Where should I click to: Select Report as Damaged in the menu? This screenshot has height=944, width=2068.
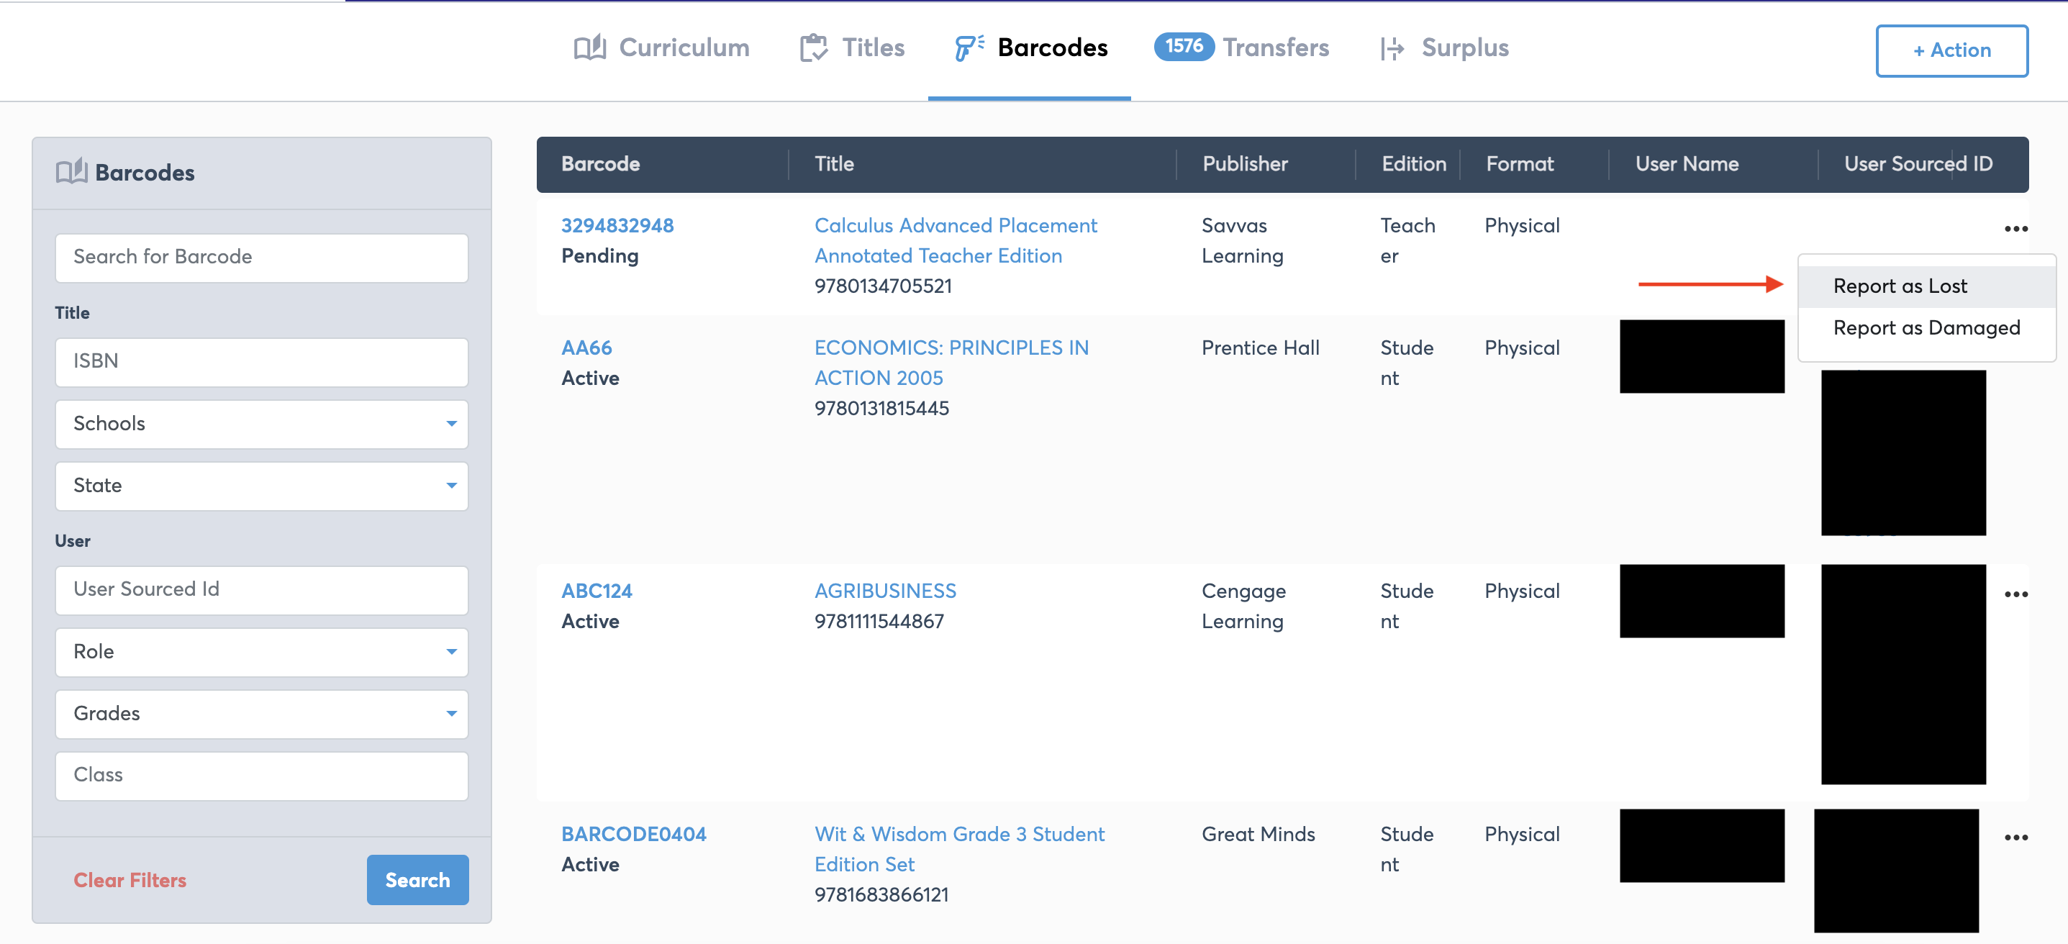(1927, 327)
